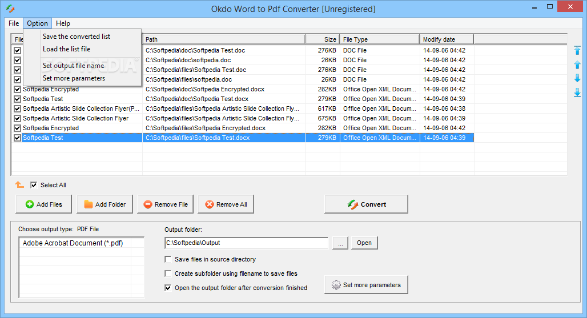Click the Remove File button

166,204
